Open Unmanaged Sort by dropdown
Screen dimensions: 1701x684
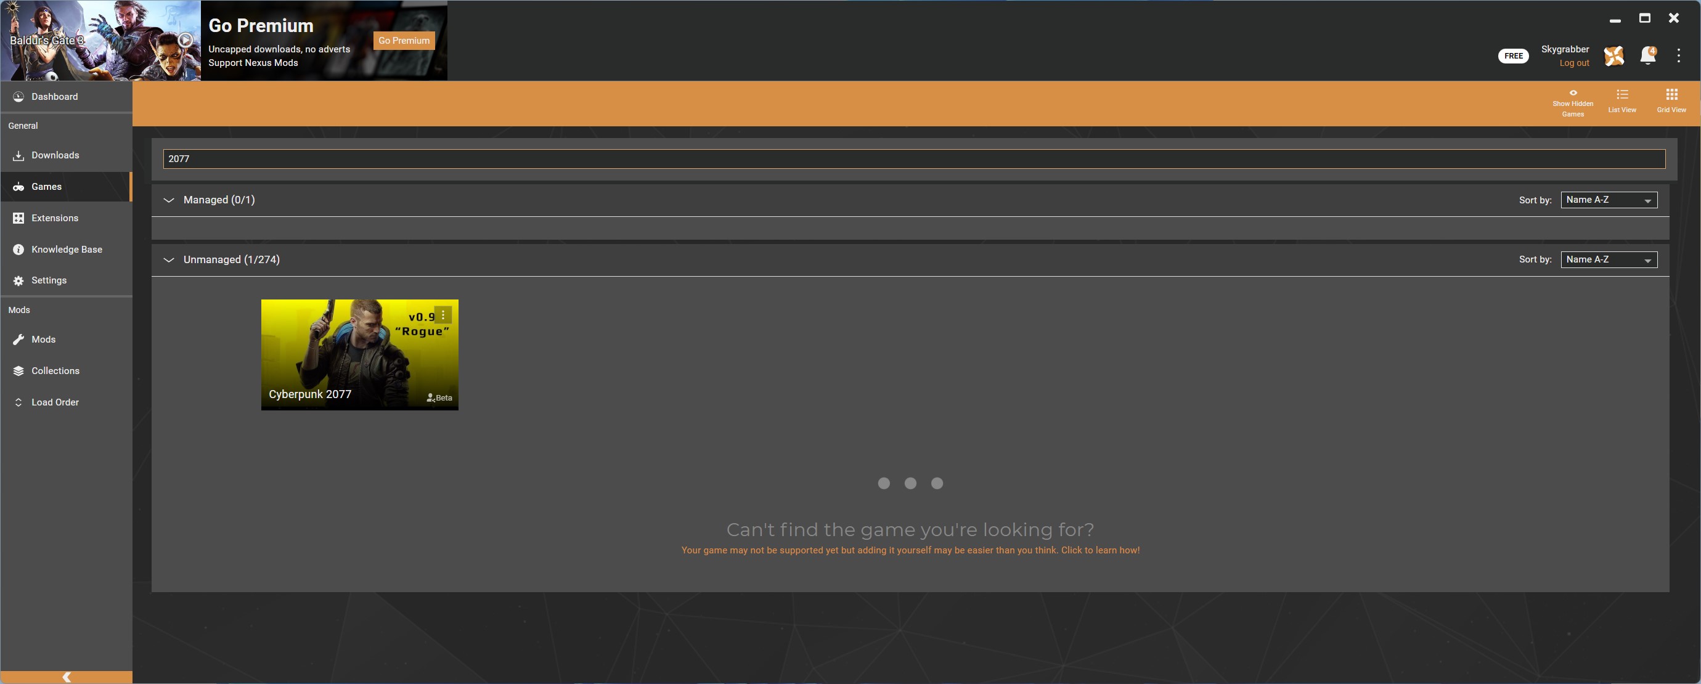coord(1609,260)
